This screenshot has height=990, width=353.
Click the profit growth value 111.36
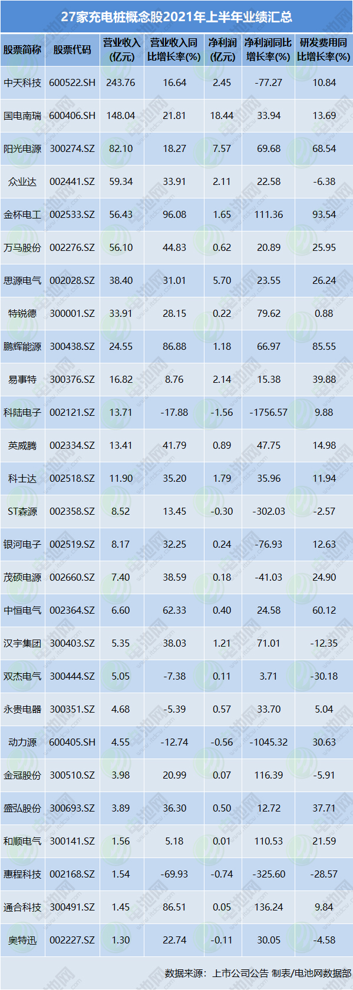[x=269, y=214]
